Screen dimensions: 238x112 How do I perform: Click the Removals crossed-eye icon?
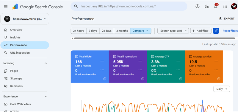click(x=6, y=86)
